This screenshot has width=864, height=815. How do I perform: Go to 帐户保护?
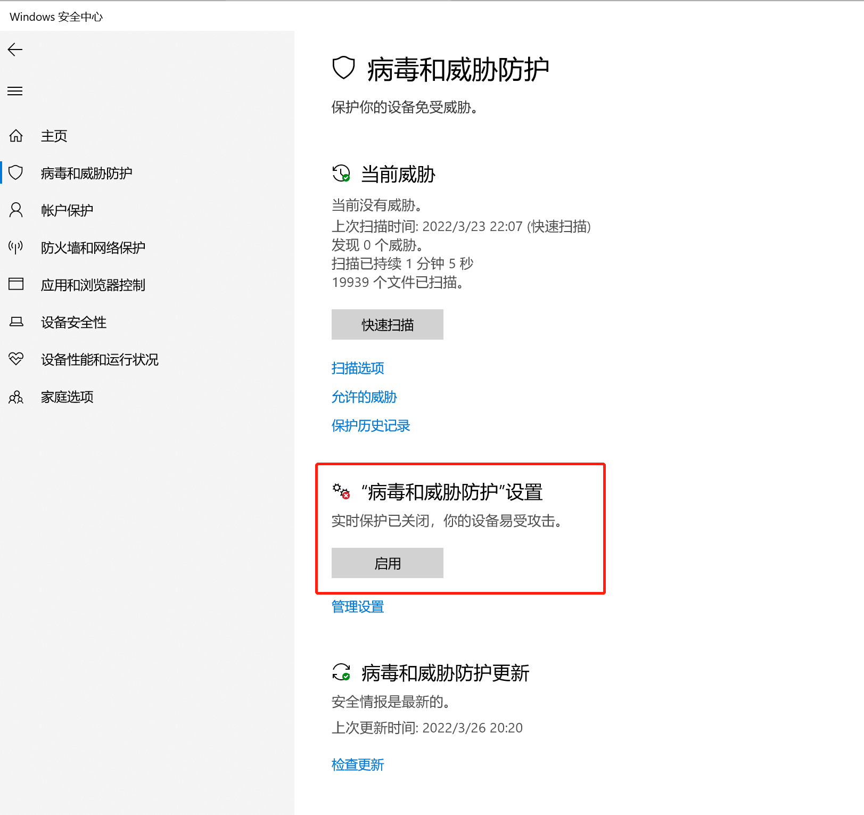coord(67,211)
